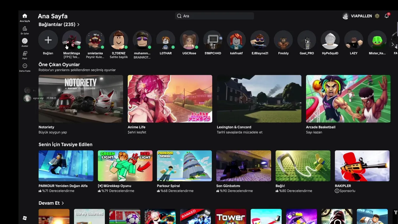Viewport: 398px width, 224px height.
Task: Open L0THAR's friend avatar
Action: [166, 40]
